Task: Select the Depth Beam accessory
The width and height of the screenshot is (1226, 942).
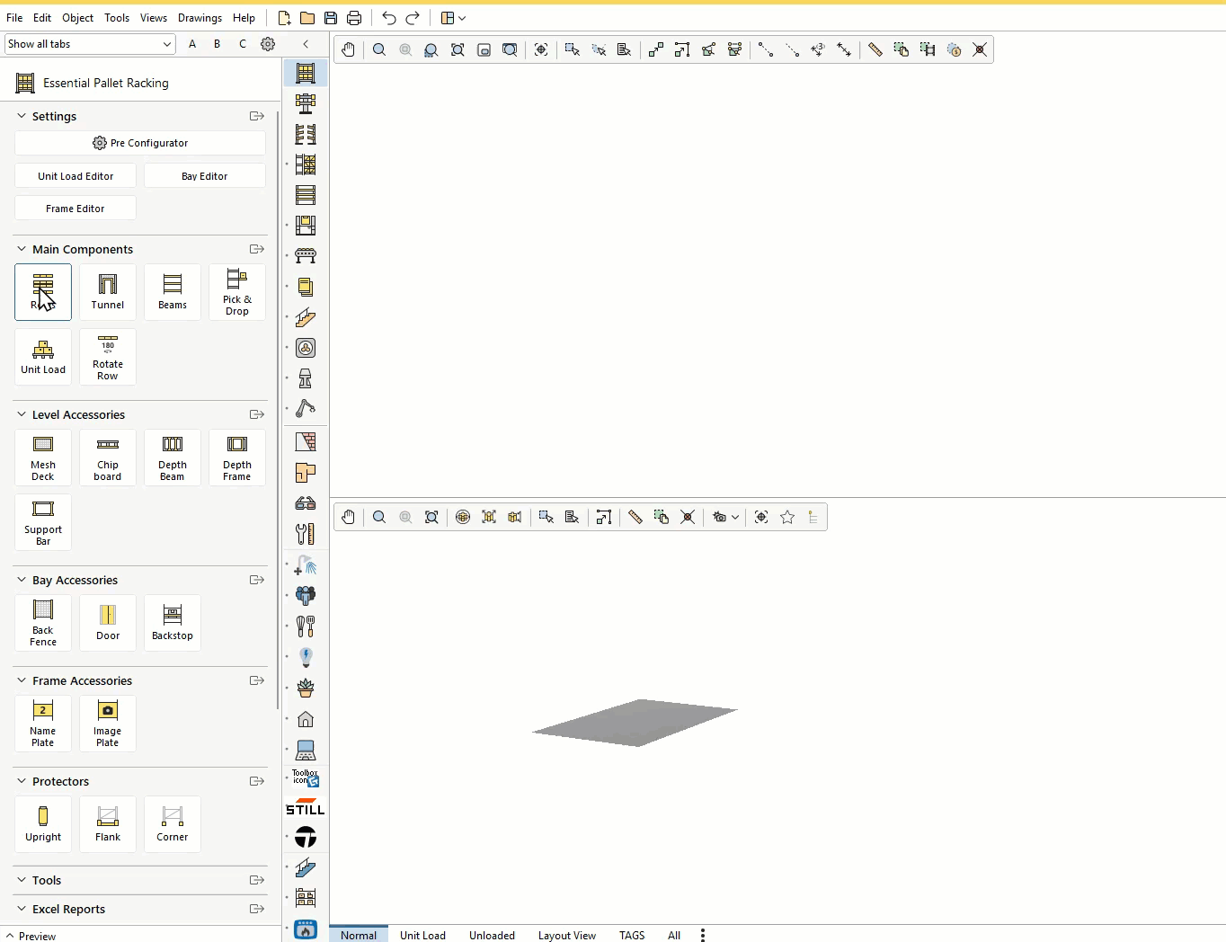Action: pyautogui.click(x=173, y=457)
